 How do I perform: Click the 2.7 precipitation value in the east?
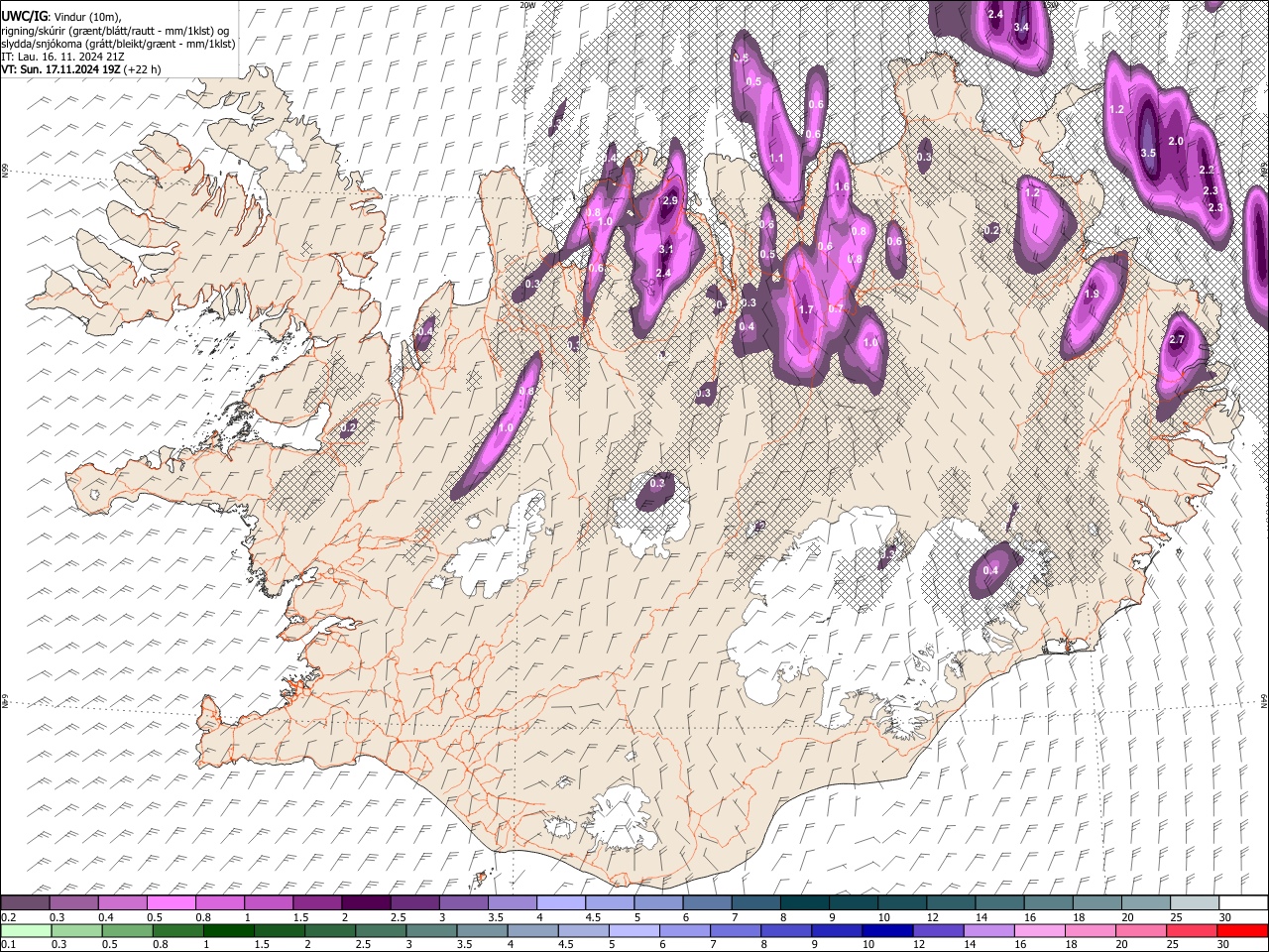(x=1177, y=340)
